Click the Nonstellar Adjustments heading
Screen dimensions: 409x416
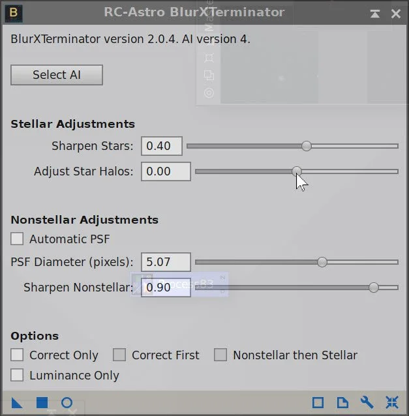(x=84, y=220)
